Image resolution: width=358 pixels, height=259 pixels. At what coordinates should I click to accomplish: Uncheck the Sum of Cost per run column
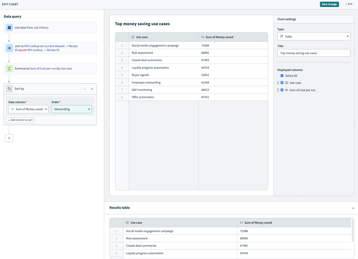click(x=282, y=90)
